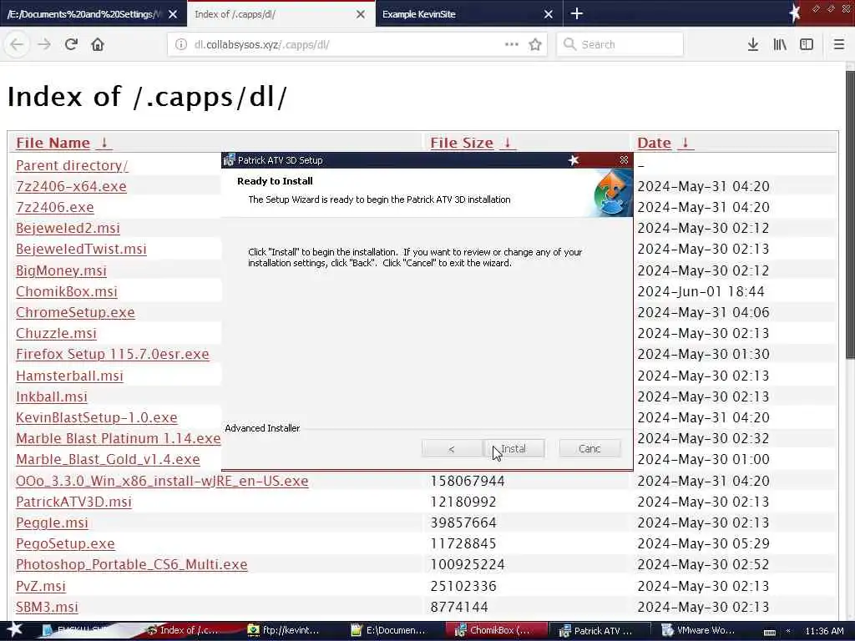Close the Index of /.capps/dl/ tab

coord(361,14)
